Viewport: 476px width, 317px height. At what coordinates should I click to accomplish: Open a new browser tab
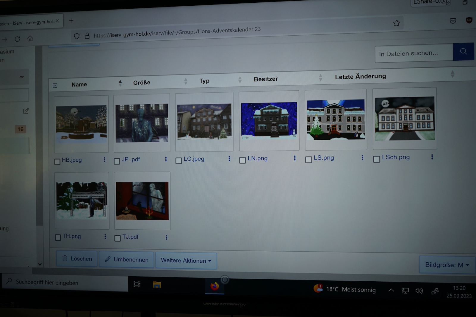point(71,20)
